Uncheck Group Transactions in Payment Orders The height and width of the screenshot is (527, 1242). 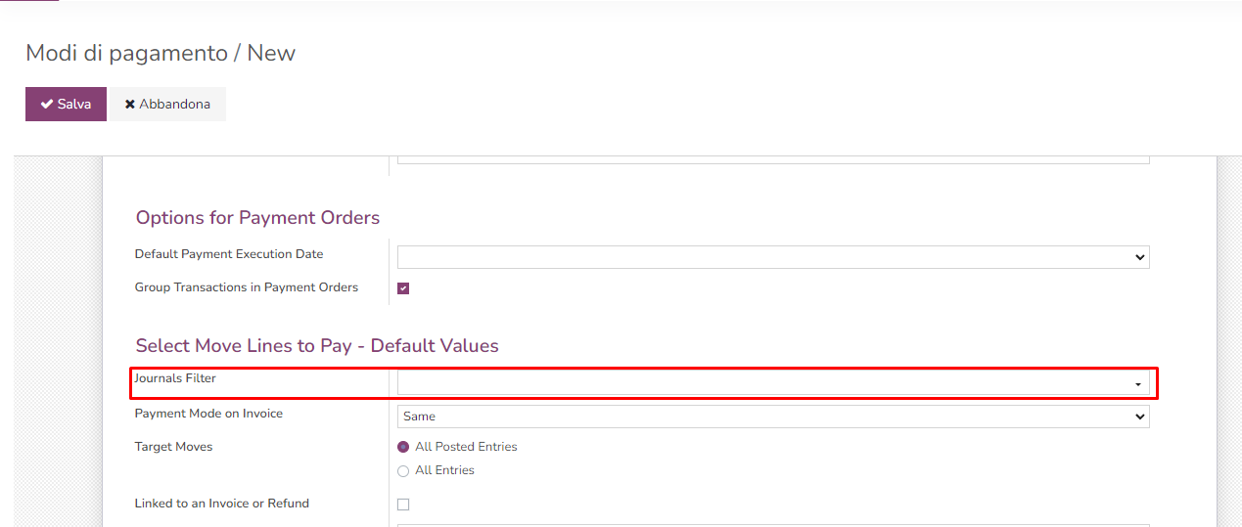coord(403,288)
